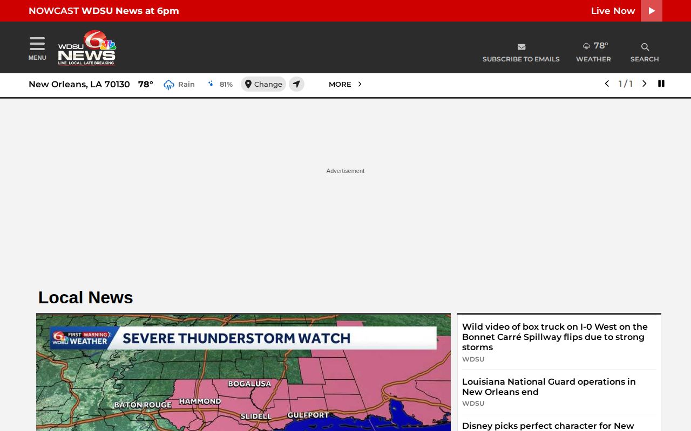Pause the alert ticker rotation
The width and height of the screenshot is (691, 431).
[x=661, y=84]
